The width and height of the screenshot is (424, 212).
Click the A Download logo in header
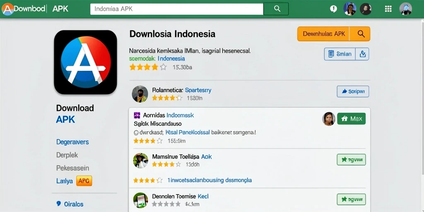pyautogui.click(x=24, y=9)
